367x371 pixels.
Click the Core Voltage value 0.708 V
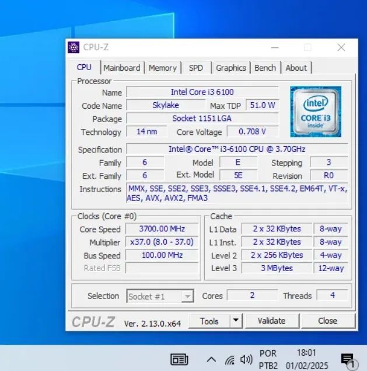(x=253, y=131)
